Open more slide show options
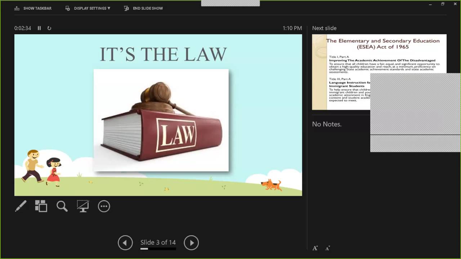 click(104, 206)
